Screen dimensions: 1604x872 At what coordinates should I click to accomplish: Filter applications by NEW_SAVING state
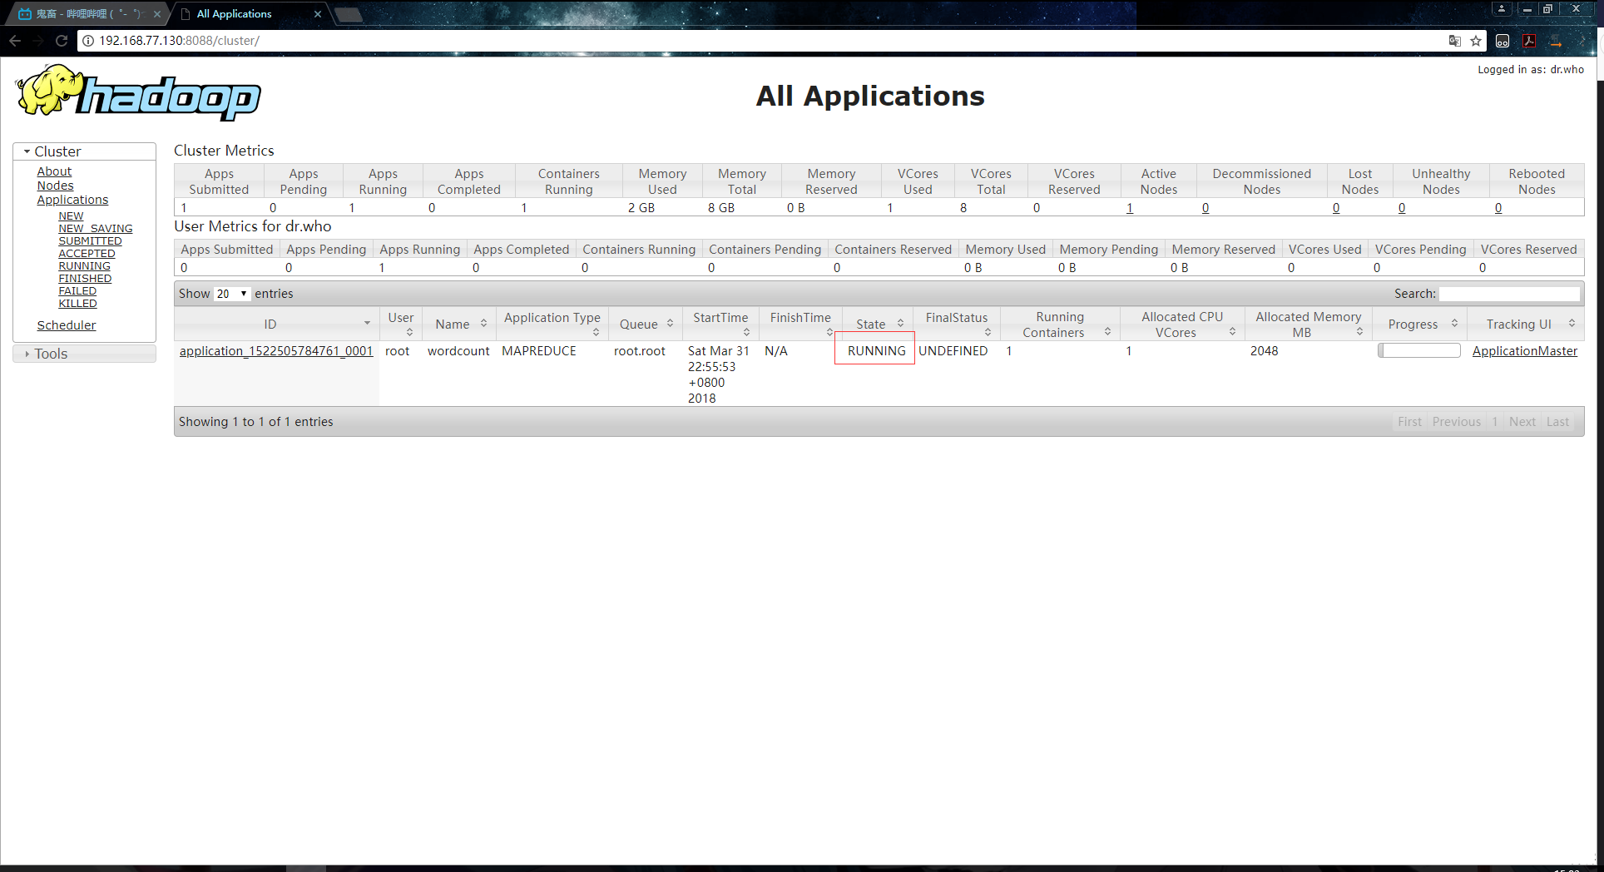click(96, 228)
